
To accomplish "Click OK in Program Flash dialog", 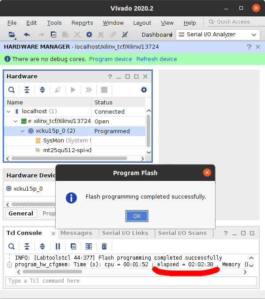I will click(137, 216).
